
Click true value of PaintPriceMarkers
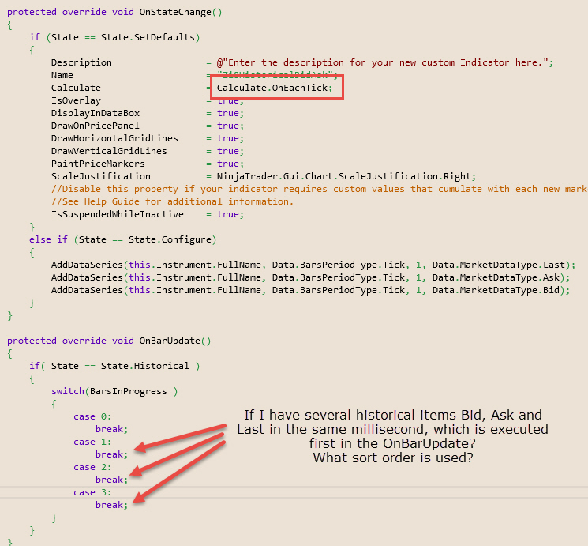[227, 164]
